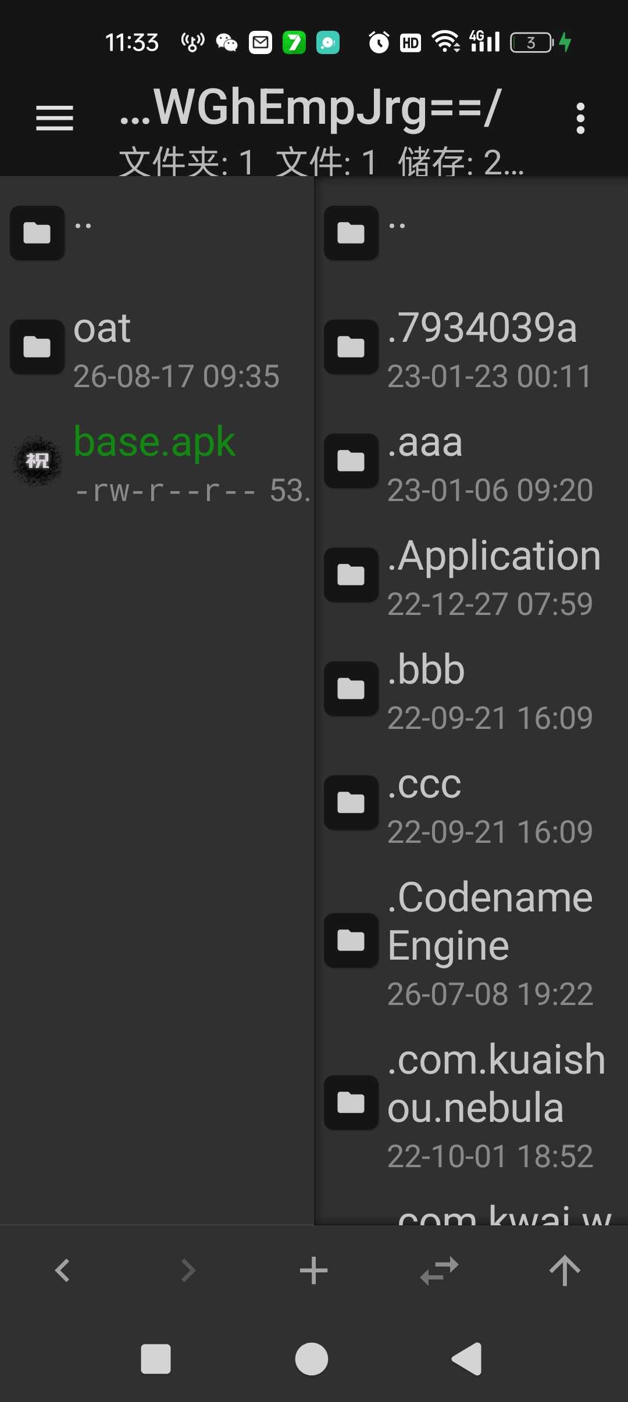
Task: Open the .Application folder
Action: (472, 575)
